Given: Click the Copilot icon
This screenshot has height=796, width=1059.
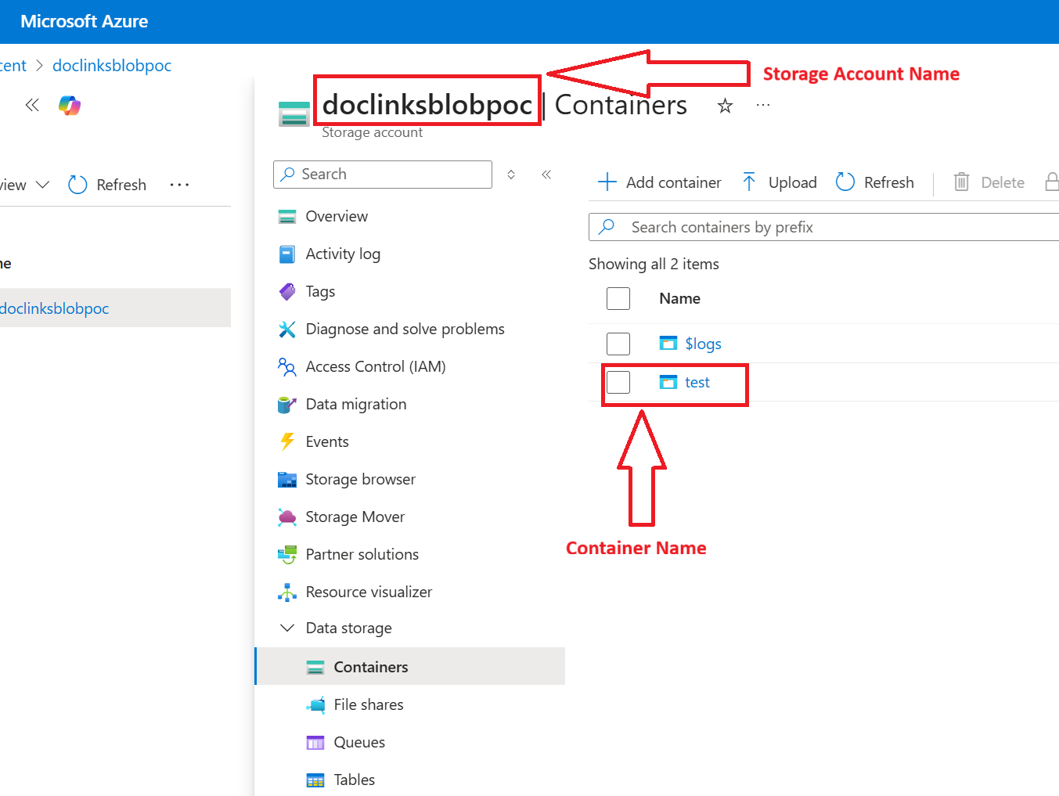Looking at the screenshot, I should tap(70, 105).
